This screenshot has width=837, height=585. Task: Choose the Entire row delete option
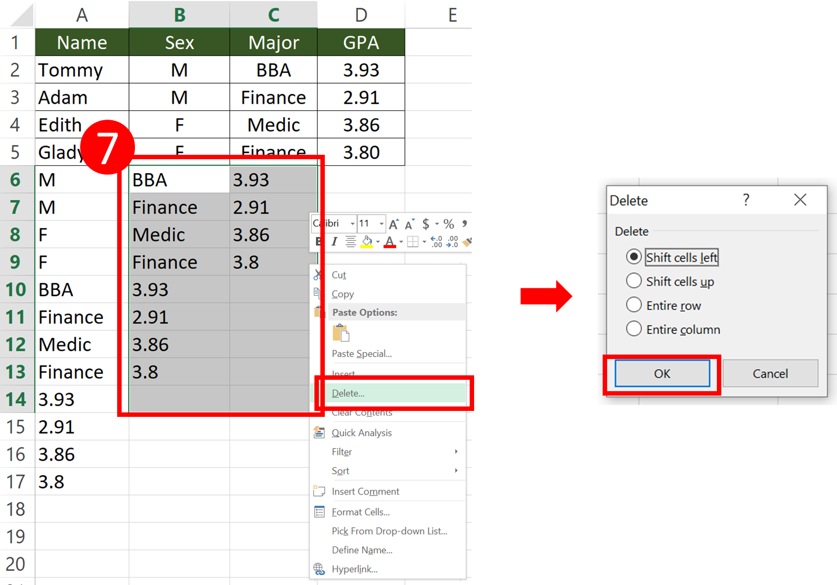click(634, 305)
